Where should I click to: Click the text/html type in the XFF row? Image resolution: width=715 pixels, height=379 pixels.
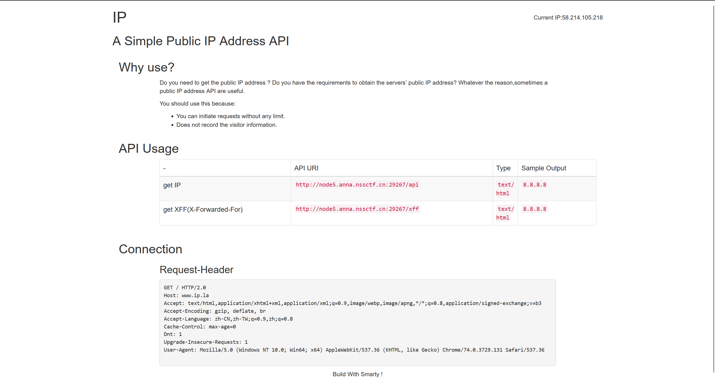tap(505, 213)
